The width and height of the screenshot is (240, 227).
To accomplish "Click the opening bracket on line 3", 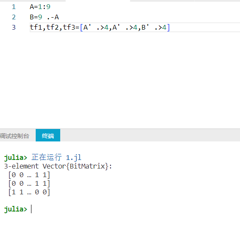I will click(x=81, y=28).
